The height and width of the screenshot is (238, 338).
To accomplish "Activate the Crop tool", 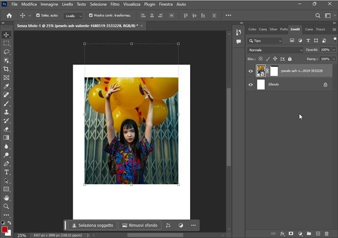I will point(6,69).
